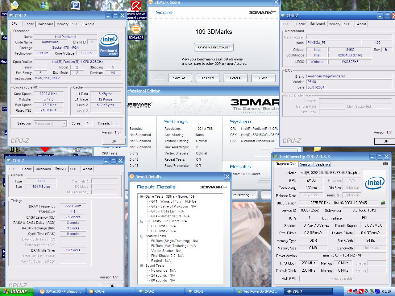Click GPU-Z camera screenshot icon
This screenshot has height=296, width=395.
pos(385,164)
